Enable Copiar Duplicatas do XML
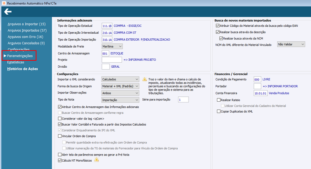Viewport: 311px width, 169px height. tap(218, 111)
